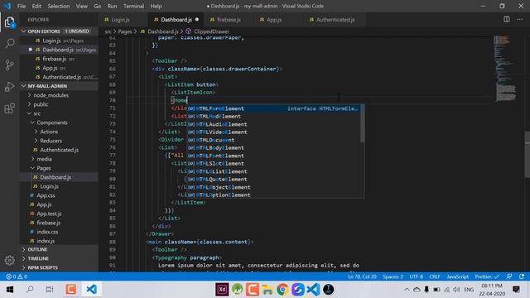Open the Source Control view
The width and height of the screenshot is (530, 298).
[x=9, y=65]
